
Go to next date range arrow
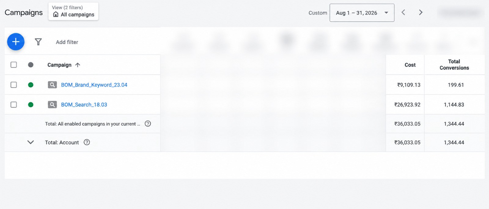[x=421, y=13]
